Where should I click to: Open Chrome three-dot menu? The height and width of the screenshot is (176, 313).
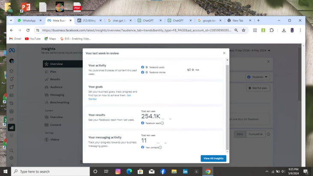300,30
